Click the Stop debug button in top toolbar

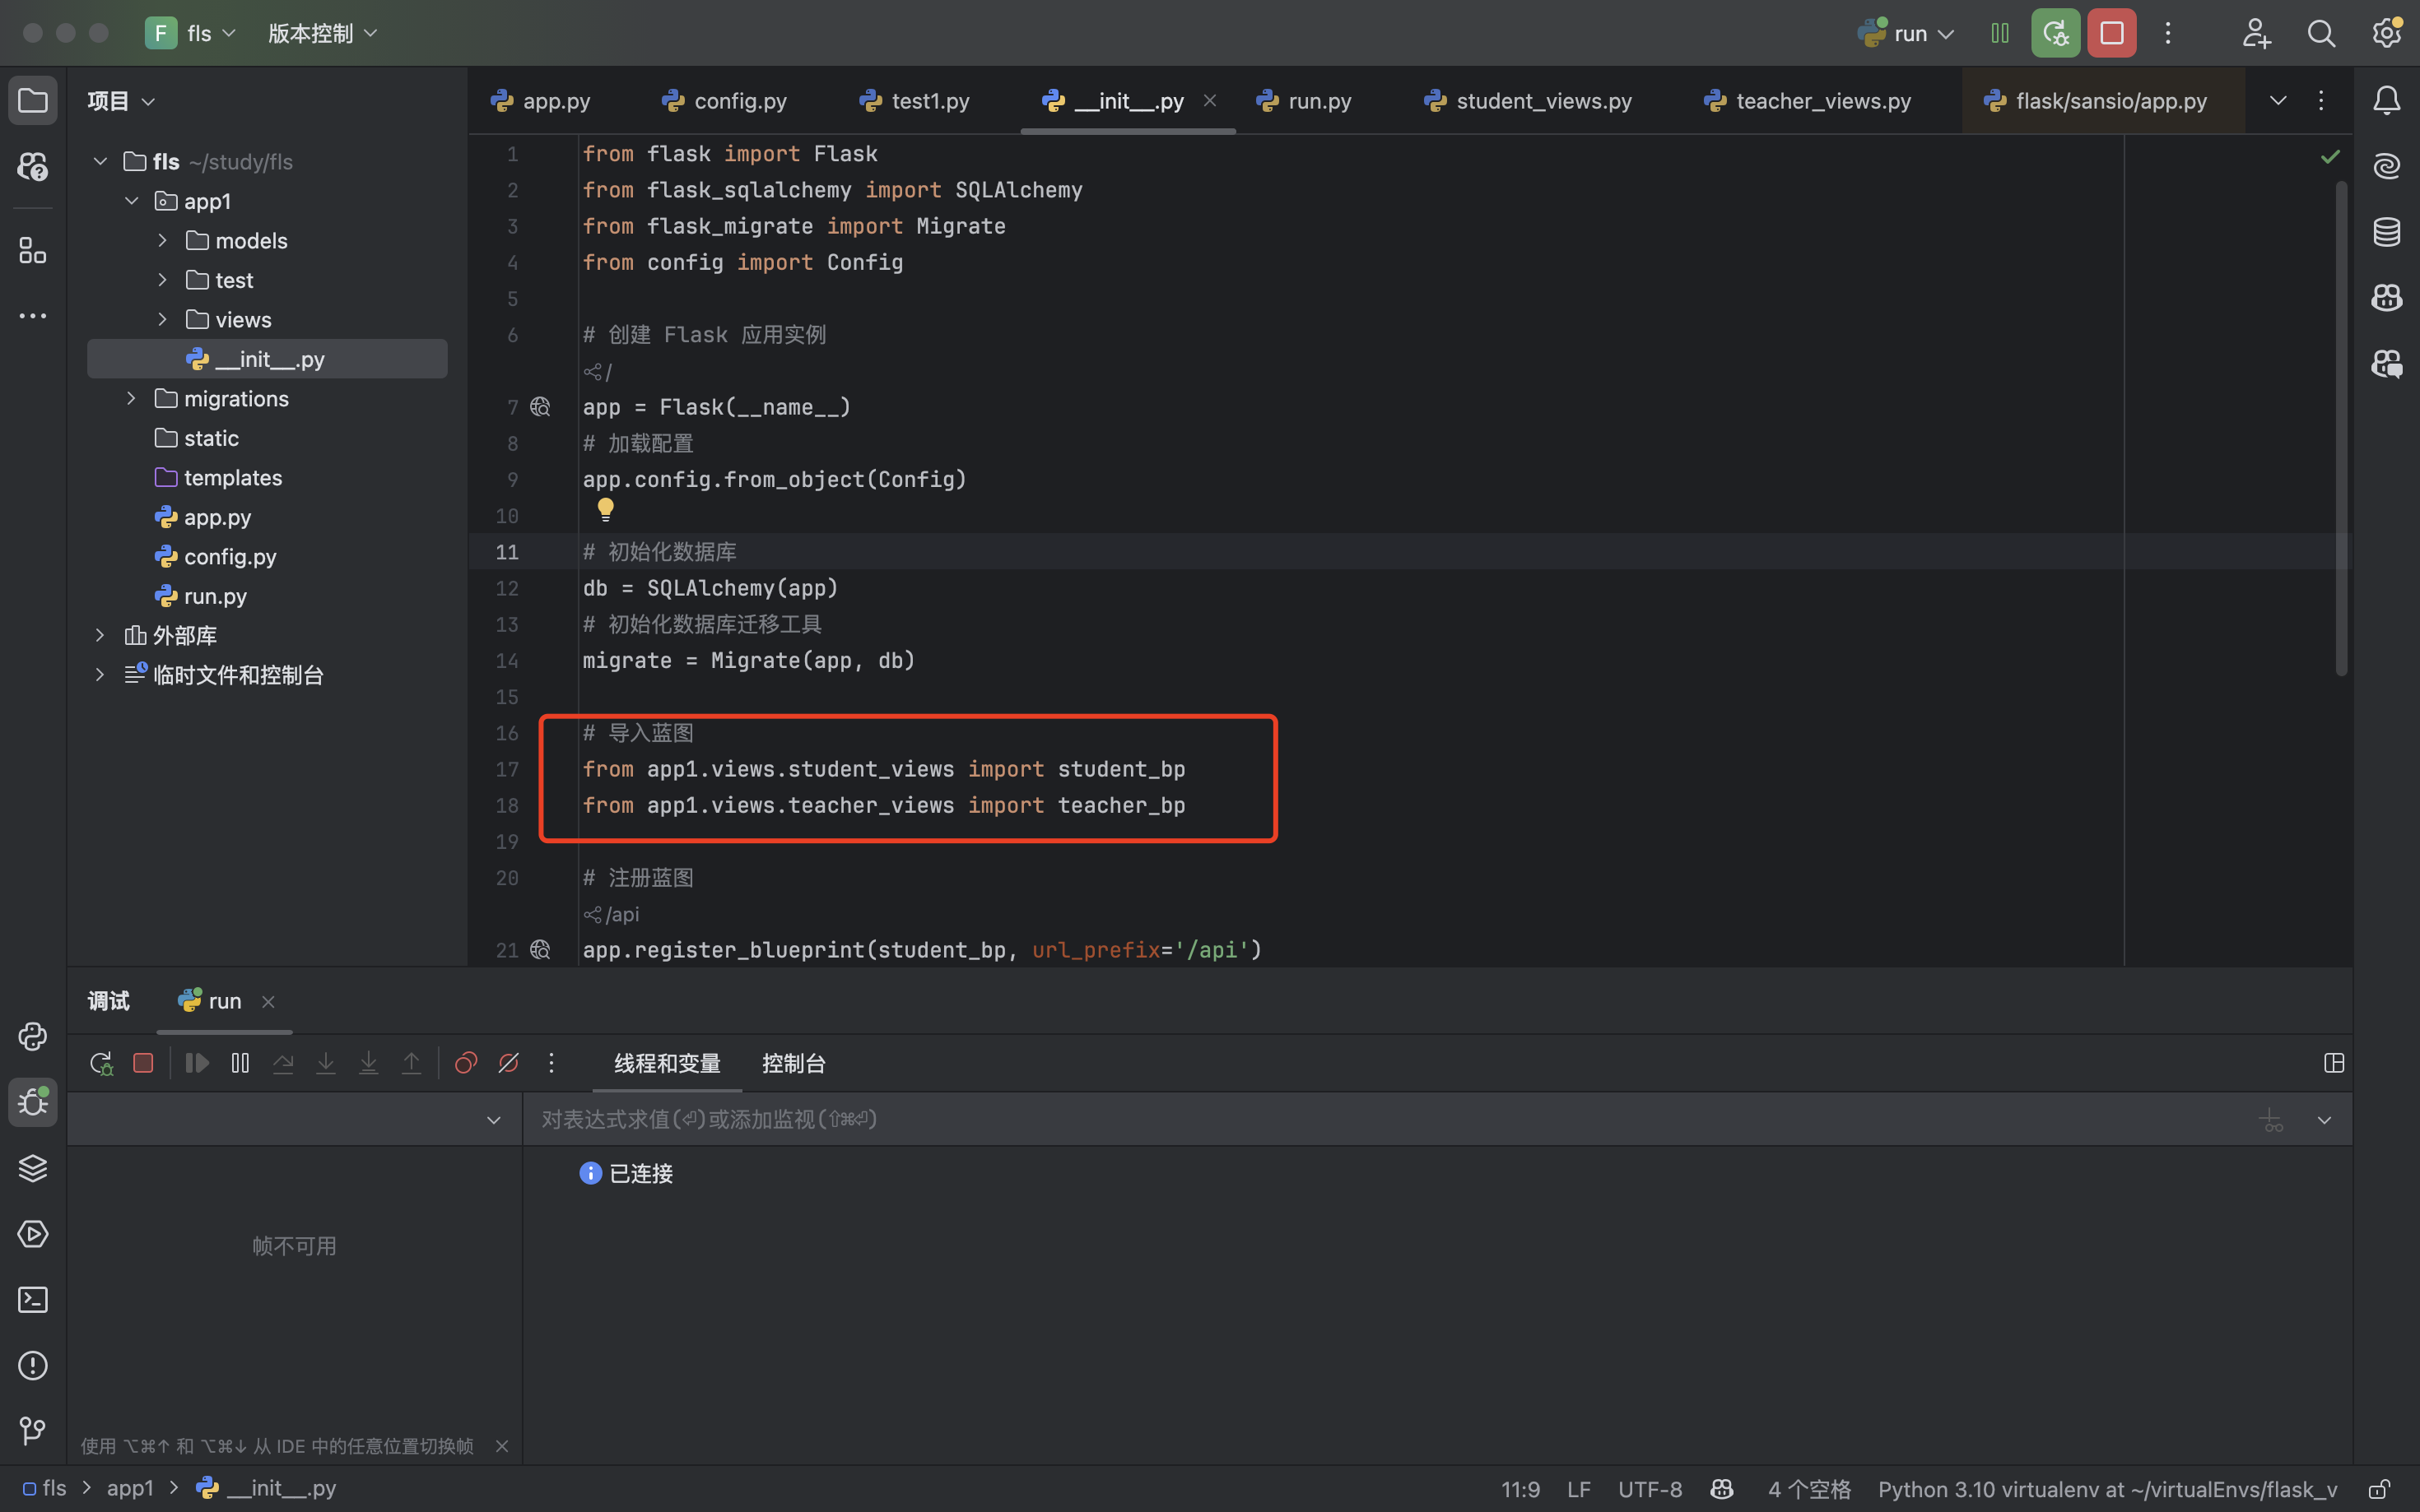coord(2111,33)
